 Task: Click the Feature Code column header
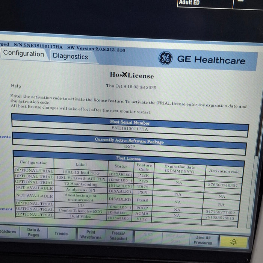[144, 167]
